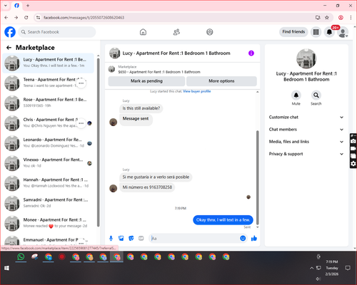Viewport: 357px width, 285px height.
Task: Open the Rose conversation in the list
Action: point(49,103)
